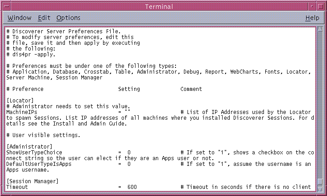Click the MachineIPs empty quotes value
The width and height of the screenshot is (327, 196).
click(x=128, y=112)
